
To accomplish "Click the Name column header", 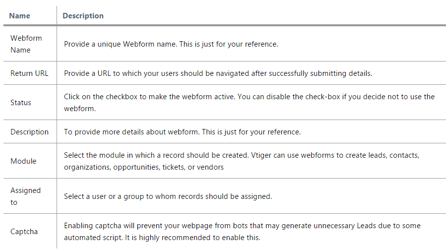I will click(19, 16).
